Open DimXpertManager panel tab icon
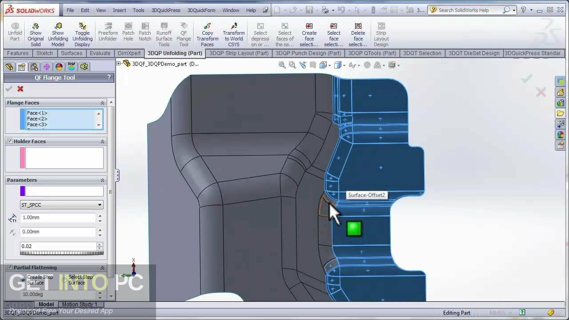The width and height of the screenshot is (569, 320). click(47, 67)
